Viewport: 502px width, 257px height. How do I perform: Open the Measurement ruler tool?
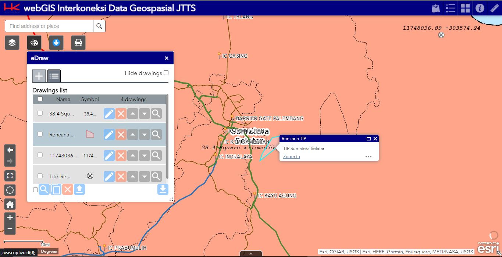pyautogui.click(x=494, y=8)
